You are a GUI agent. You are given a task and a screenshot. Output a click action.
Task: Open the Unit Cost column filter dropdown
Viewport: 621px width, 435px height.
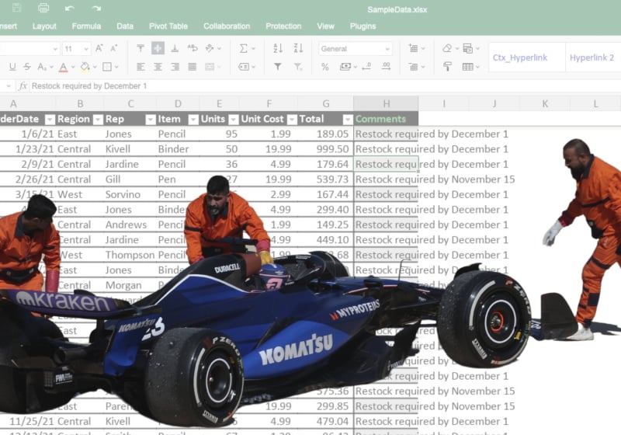coord(292,120)
